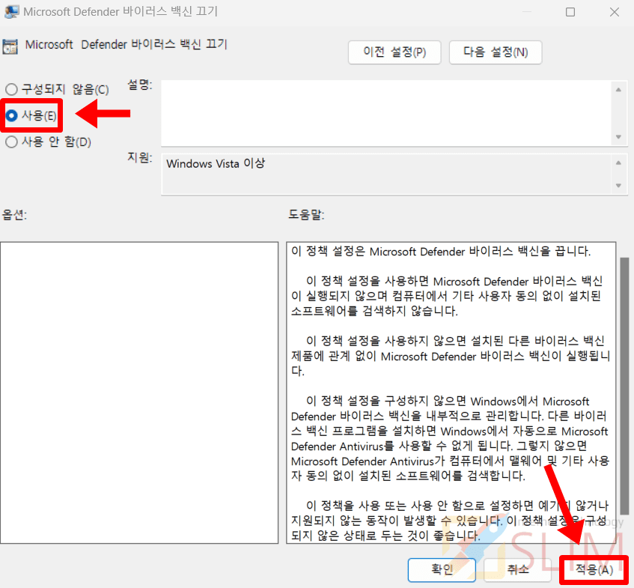This screenshot has width=634, height=588.
Task: Click the title bar application icon
Action: pos(11,11)
